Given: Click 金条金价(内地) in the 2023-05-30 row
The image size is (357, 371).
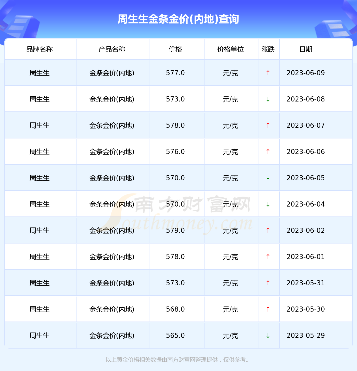Looking at the screenshot, I should coord(112,309).
